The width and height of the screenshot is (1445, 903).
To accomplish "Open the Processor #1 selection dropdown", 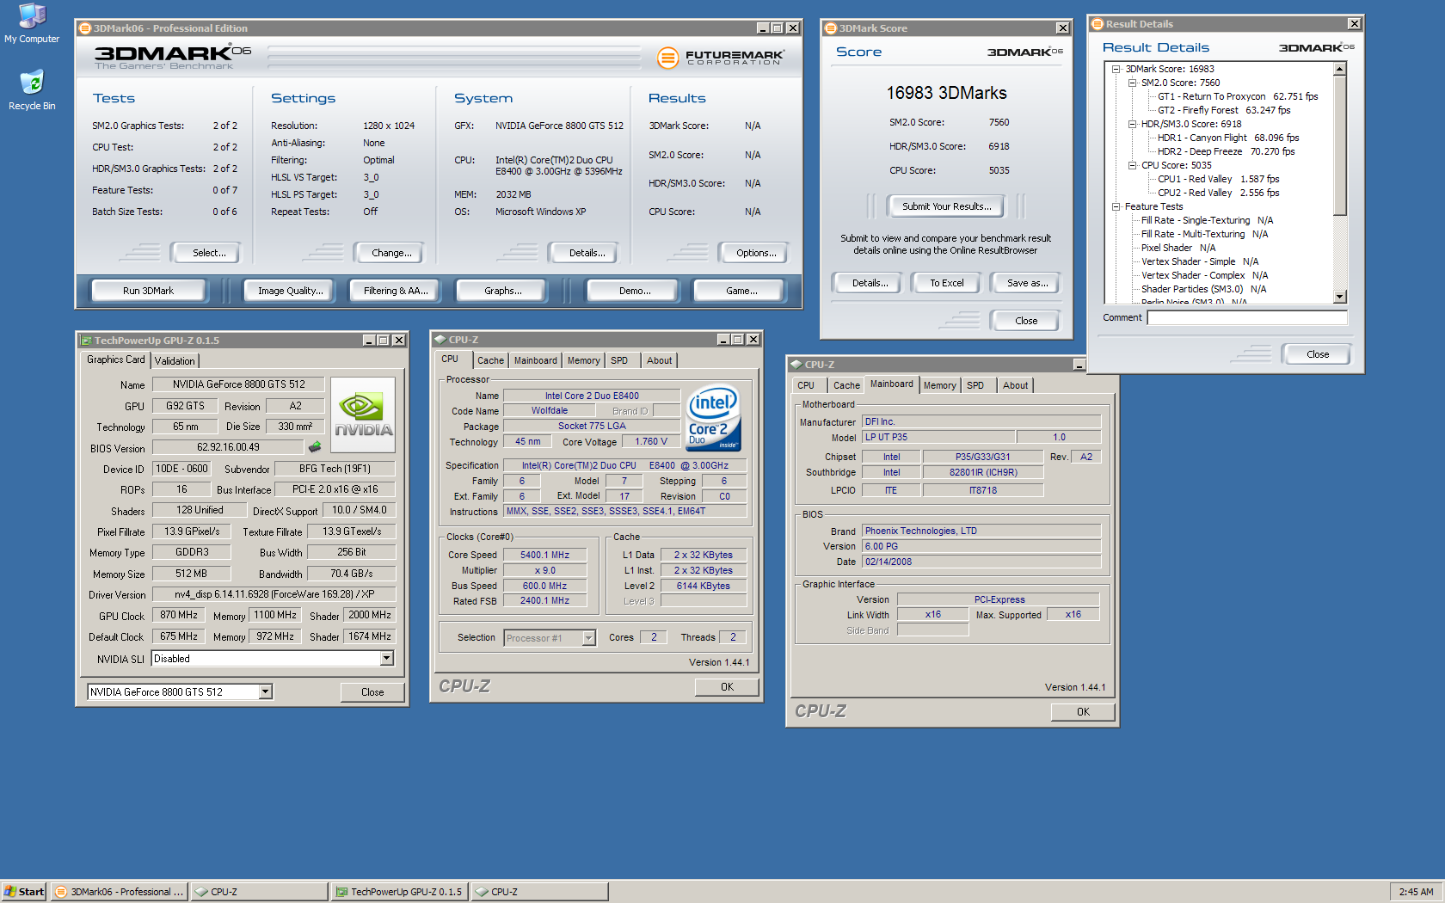I will tap(588, 638).
